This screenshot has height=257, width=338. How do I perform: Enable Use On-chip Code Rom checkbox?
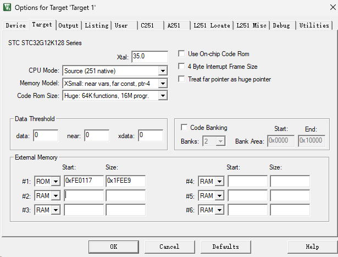click(x=181, y=53)
